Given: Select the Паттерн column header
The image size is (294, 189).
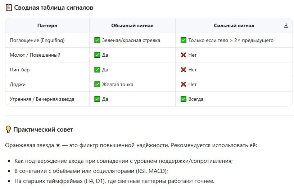Looking at the screenshot, I should coord(47,26).
